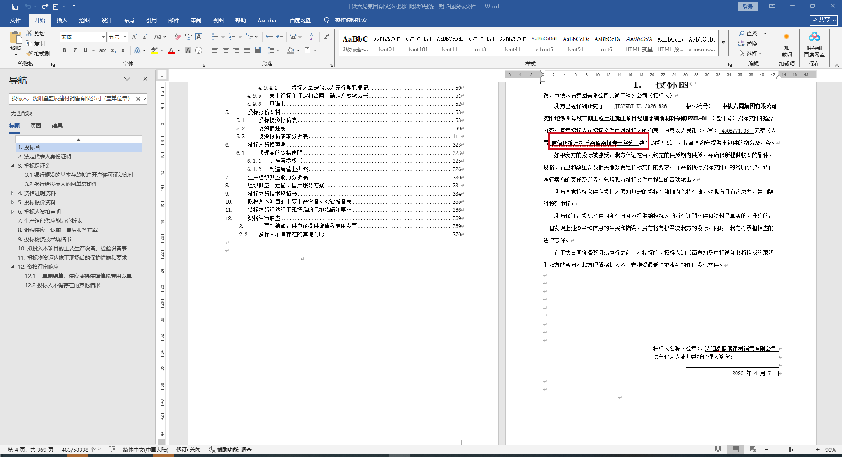Switch to the 页面 navigation tab

pyautogui.click(x=36, y=126)
